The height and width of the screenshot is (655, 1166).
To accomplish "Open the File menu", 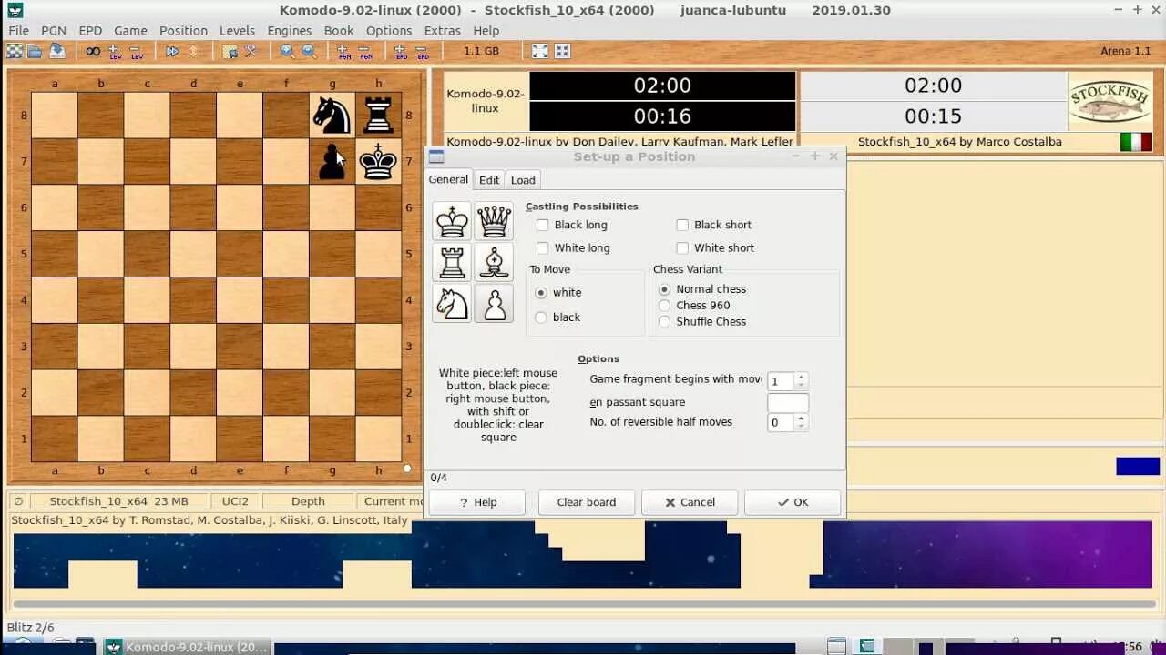I will pos(18,30).
